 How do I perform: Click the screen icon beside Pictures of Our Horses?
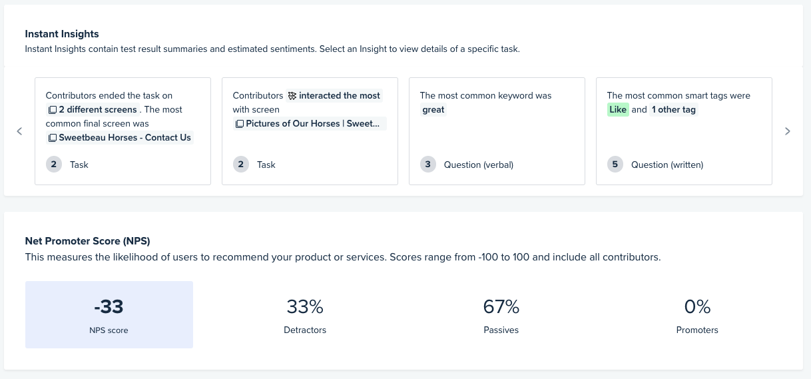240,124
